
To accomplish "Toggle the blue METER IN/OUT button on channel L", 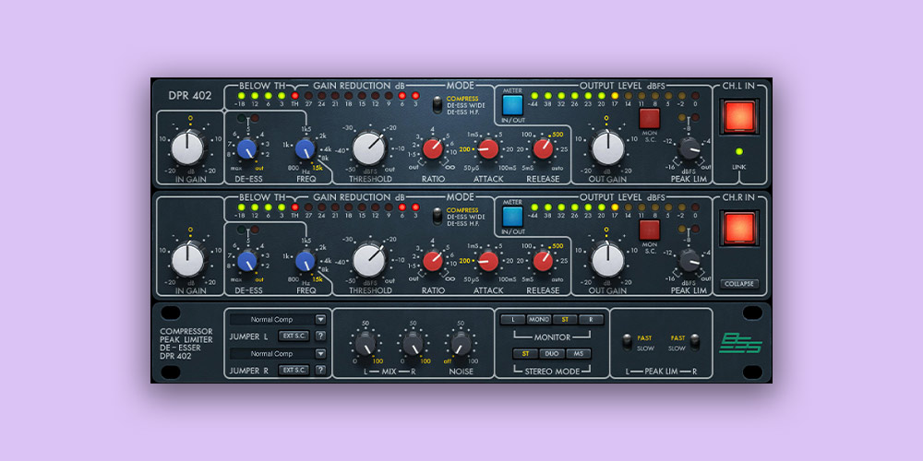I will click(512, 105).
